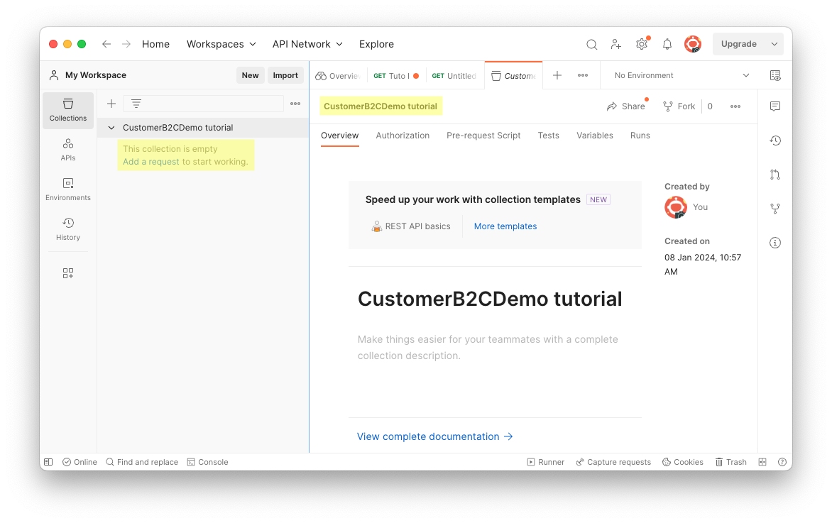Open the Pre-request Script tab
Image resolution: width=832 pixels, height=523 pixels.
coord(483,136)
